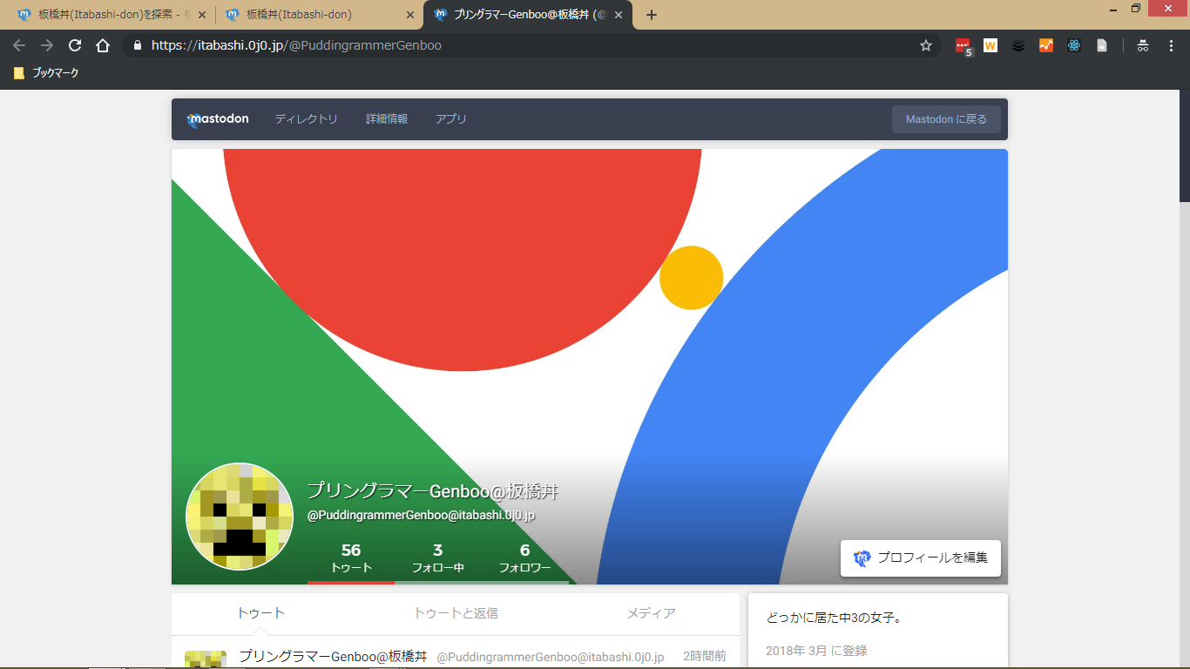
Task: Select the メディア tab
Action: [x=651, y=613]
